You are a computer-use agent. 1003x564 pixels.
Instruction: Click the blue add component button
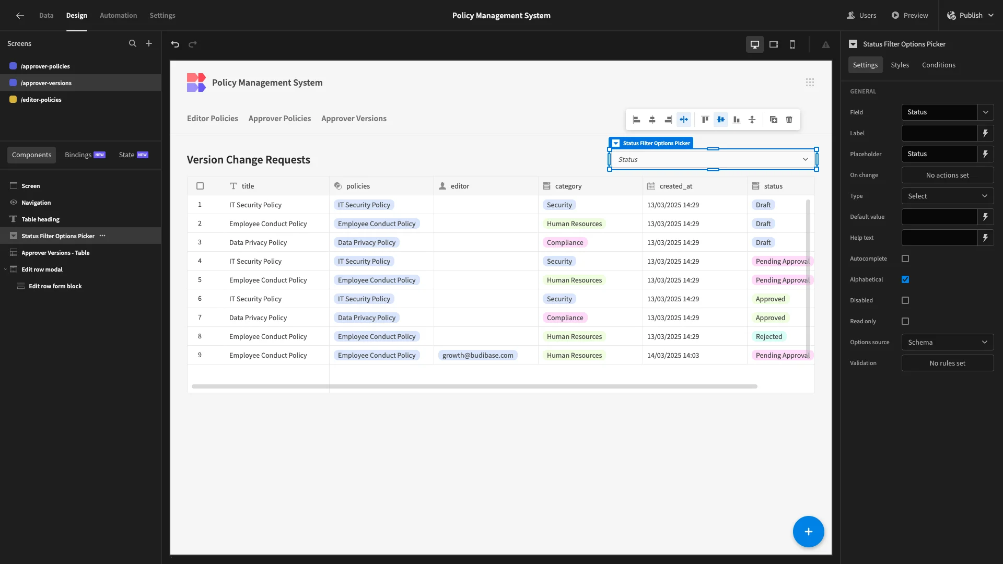(x=808, y=532)
